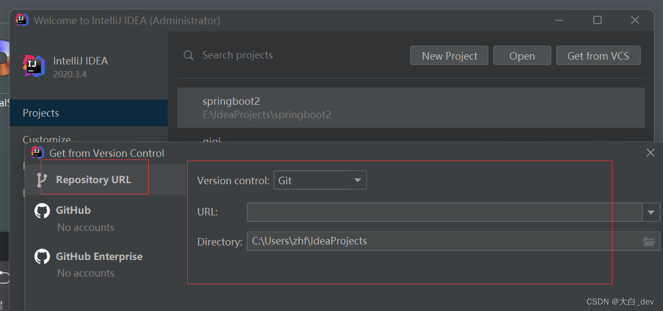Click the Directory path field
Image resolution: width=663 pixels, height=311 pixels.
pos(444,241)
